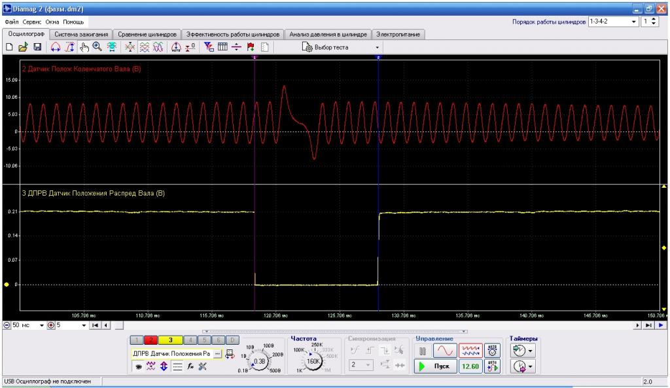The image size is (670, 388).
Task: Select the horizontal measurement cursor tool
Action: click(56, 47)
